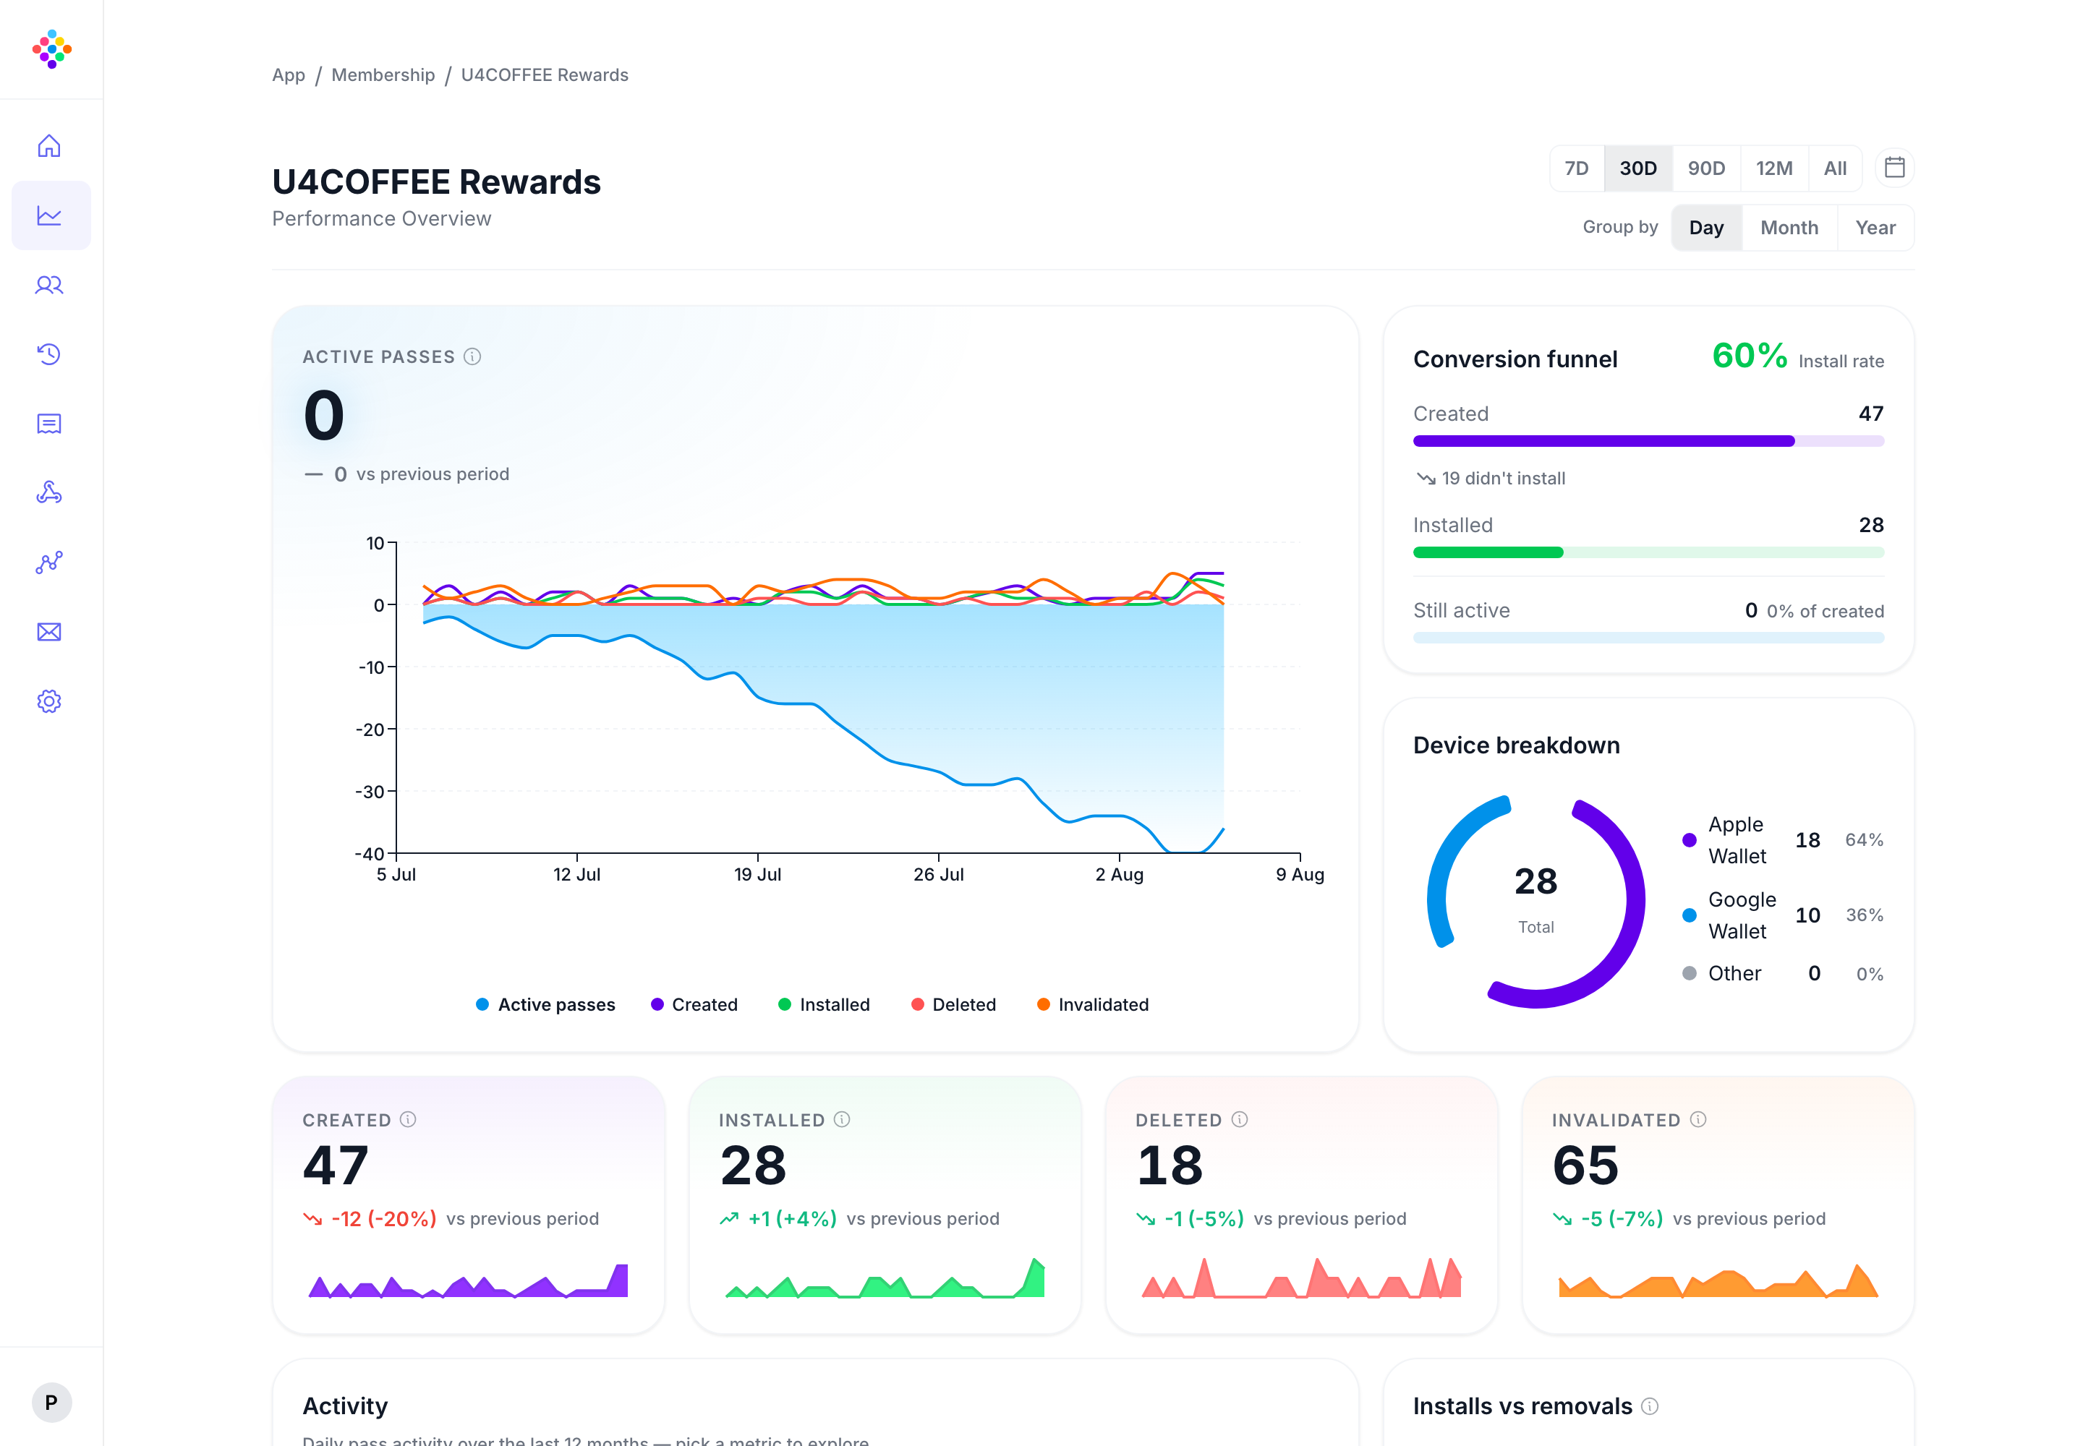Select the 90D time range
Viewport: 2083px width, 1446px height.
1706,168
